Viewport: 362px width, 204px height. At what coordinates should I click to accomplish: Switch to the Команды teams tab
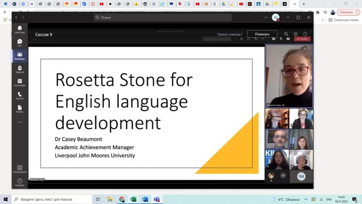point(20,56)
